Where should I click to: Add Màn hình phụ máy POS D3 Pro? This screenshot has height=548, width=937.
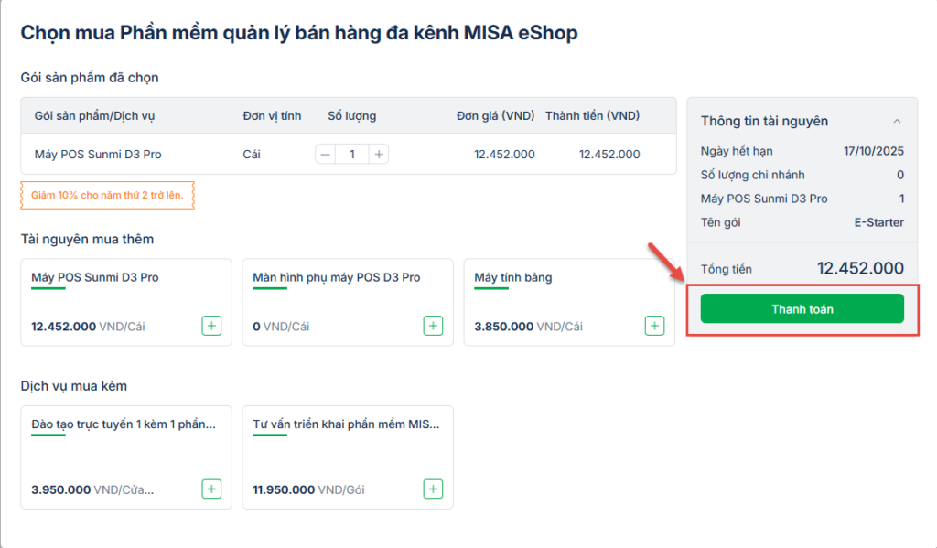click(x=433, y=326)
